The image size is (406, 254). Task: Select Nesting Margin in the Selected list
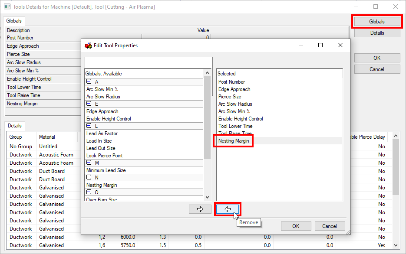pos(233,140)
